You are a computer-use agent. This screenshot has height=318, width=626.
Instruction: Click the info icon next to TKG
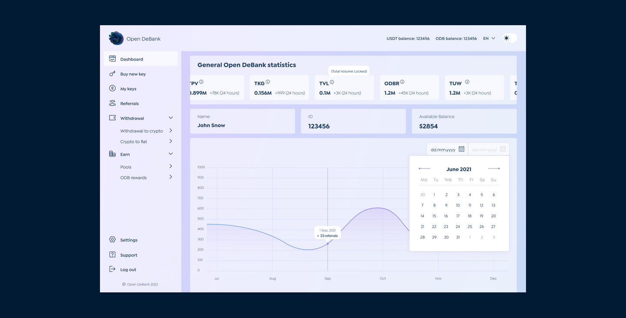(x=268, y=82)
